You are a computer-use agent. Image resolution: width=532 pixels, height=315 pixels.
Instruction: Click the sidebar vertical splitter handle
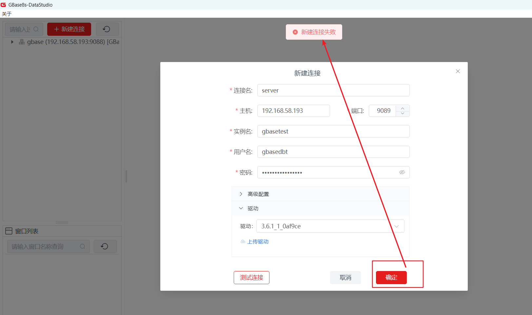tap(126, 176)
